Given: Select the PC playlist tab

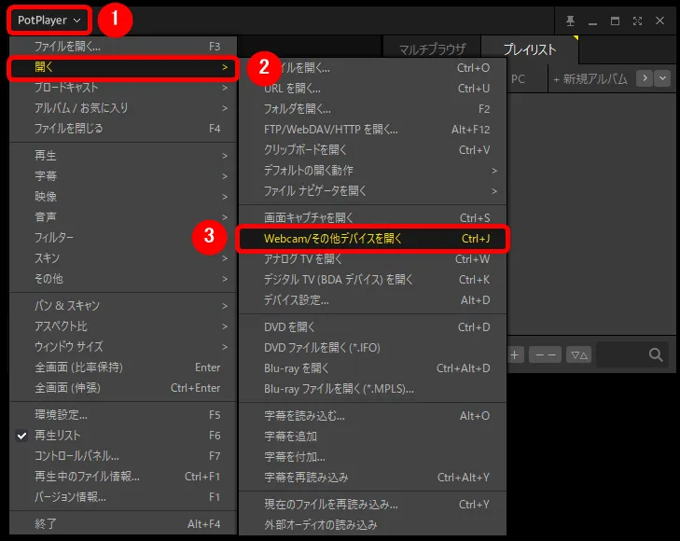Looking at the screenshot, I should point(518,79).
